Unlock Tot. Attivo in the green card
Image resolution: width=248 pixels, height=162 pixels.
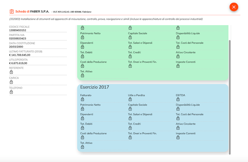pyautogui.click(x=82, y=75)
